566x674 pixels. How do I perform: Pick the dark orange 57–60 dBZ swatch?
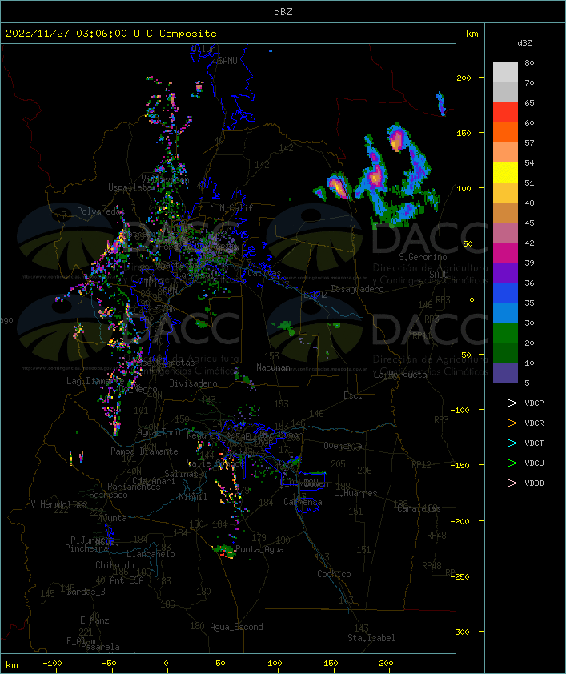(505, 132)
